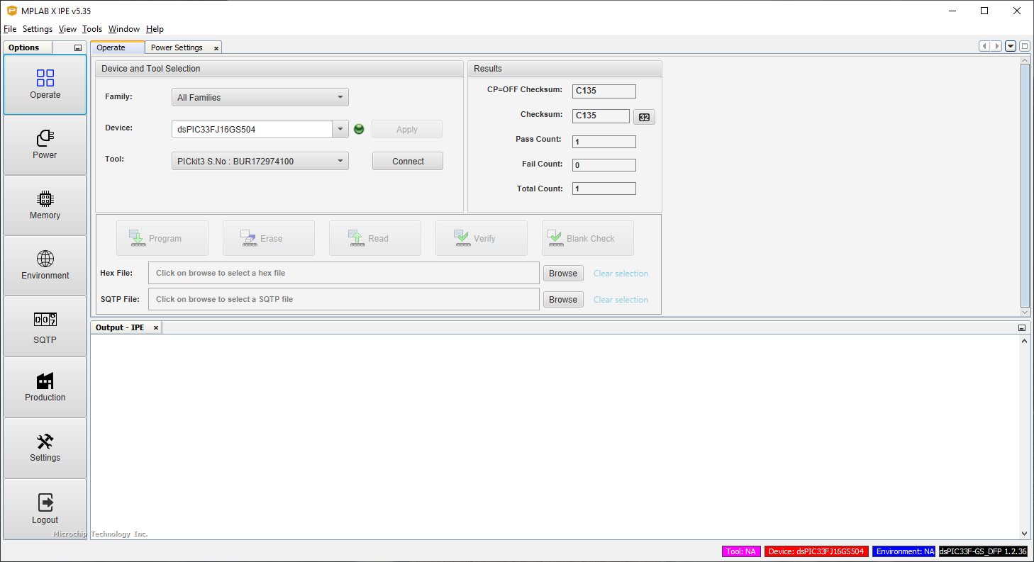
Task: Click Browse for the Hex File
Action: click(x=562, y=273)
